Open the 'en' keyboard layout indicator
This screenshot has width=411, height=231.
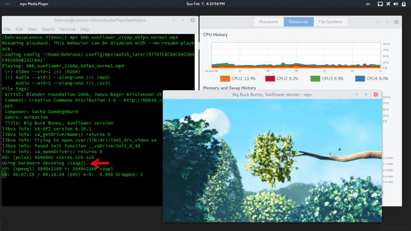[368, 4]
